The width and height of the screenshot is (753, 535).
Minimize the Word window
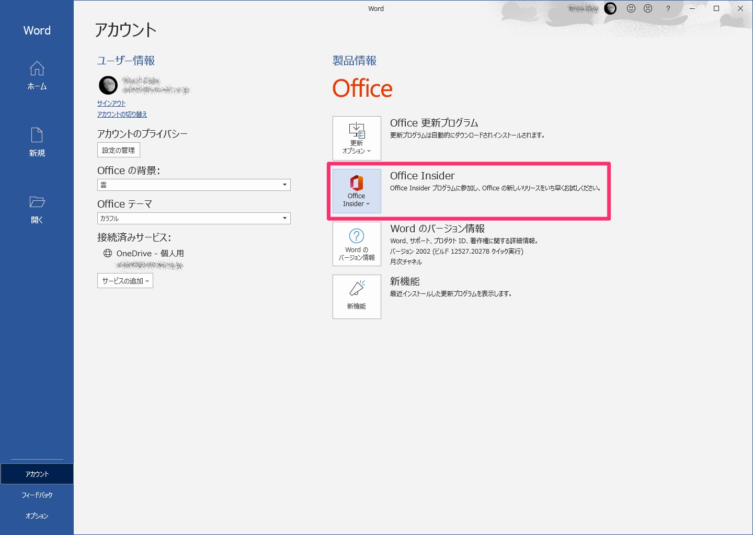(692, 8)
